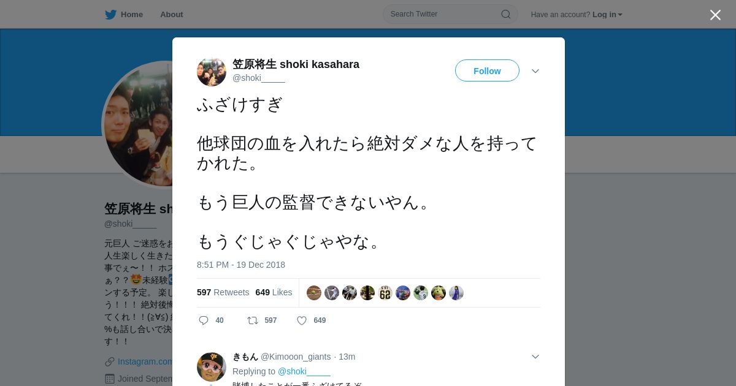This screenshot has height=386, width=736.
Task: Click the first liker avatar in the row
Action: click(x=314, y=293)
